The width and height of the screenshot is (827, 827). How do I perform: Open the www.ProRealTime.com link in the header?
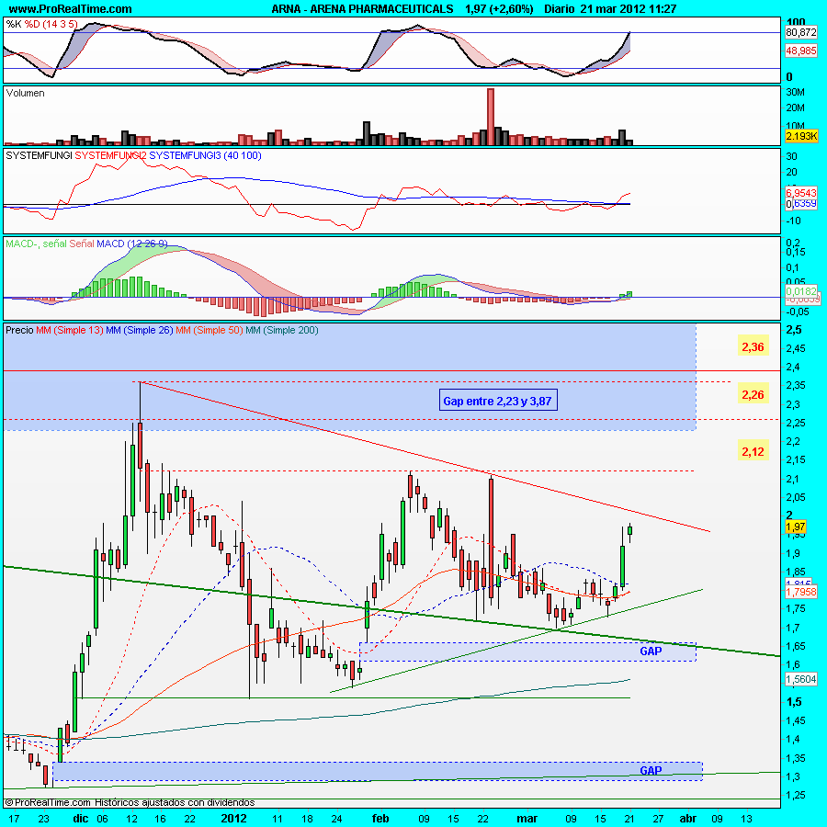point(70,8)
